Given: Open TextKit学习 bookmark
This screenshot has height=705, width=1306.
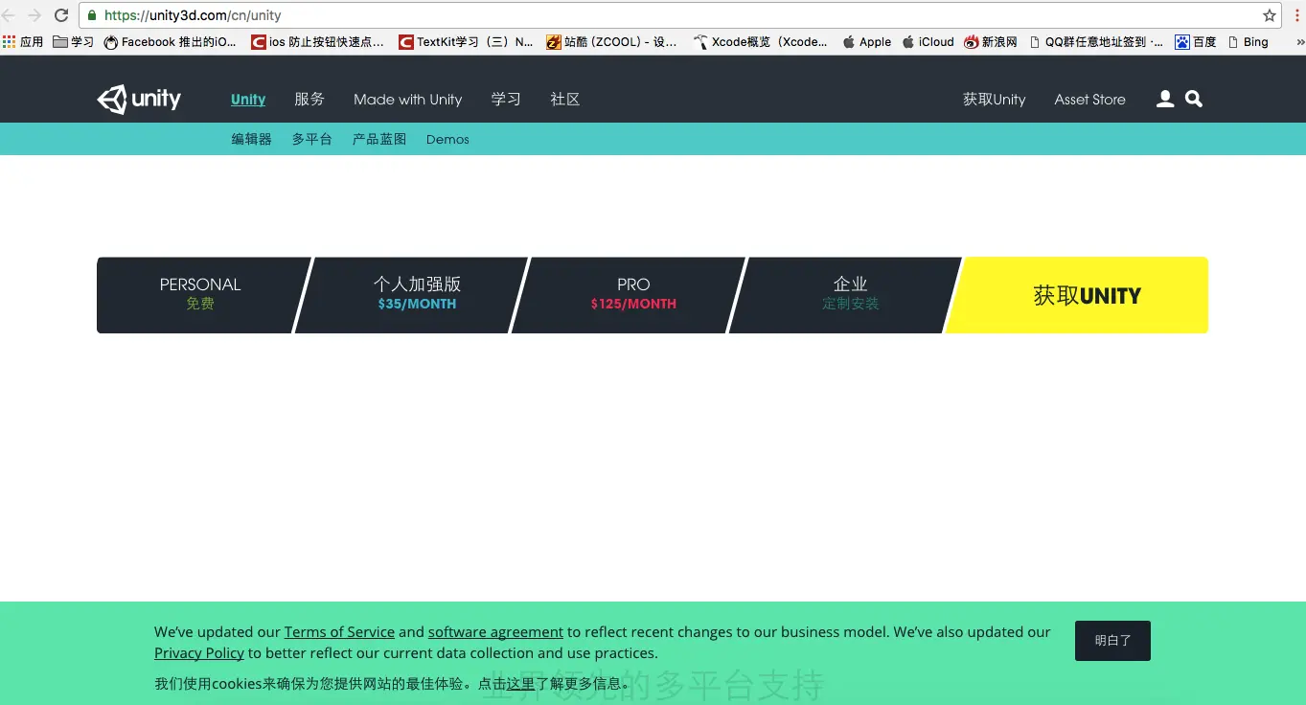Looking at the screenshot, I should click(467, 42).
